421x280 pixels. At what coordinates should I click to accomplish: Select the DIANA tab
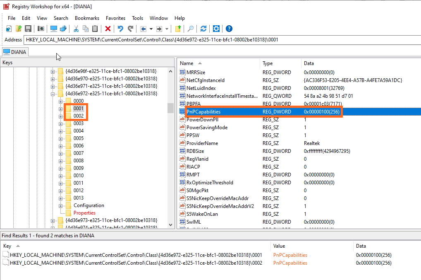(15, 52)
